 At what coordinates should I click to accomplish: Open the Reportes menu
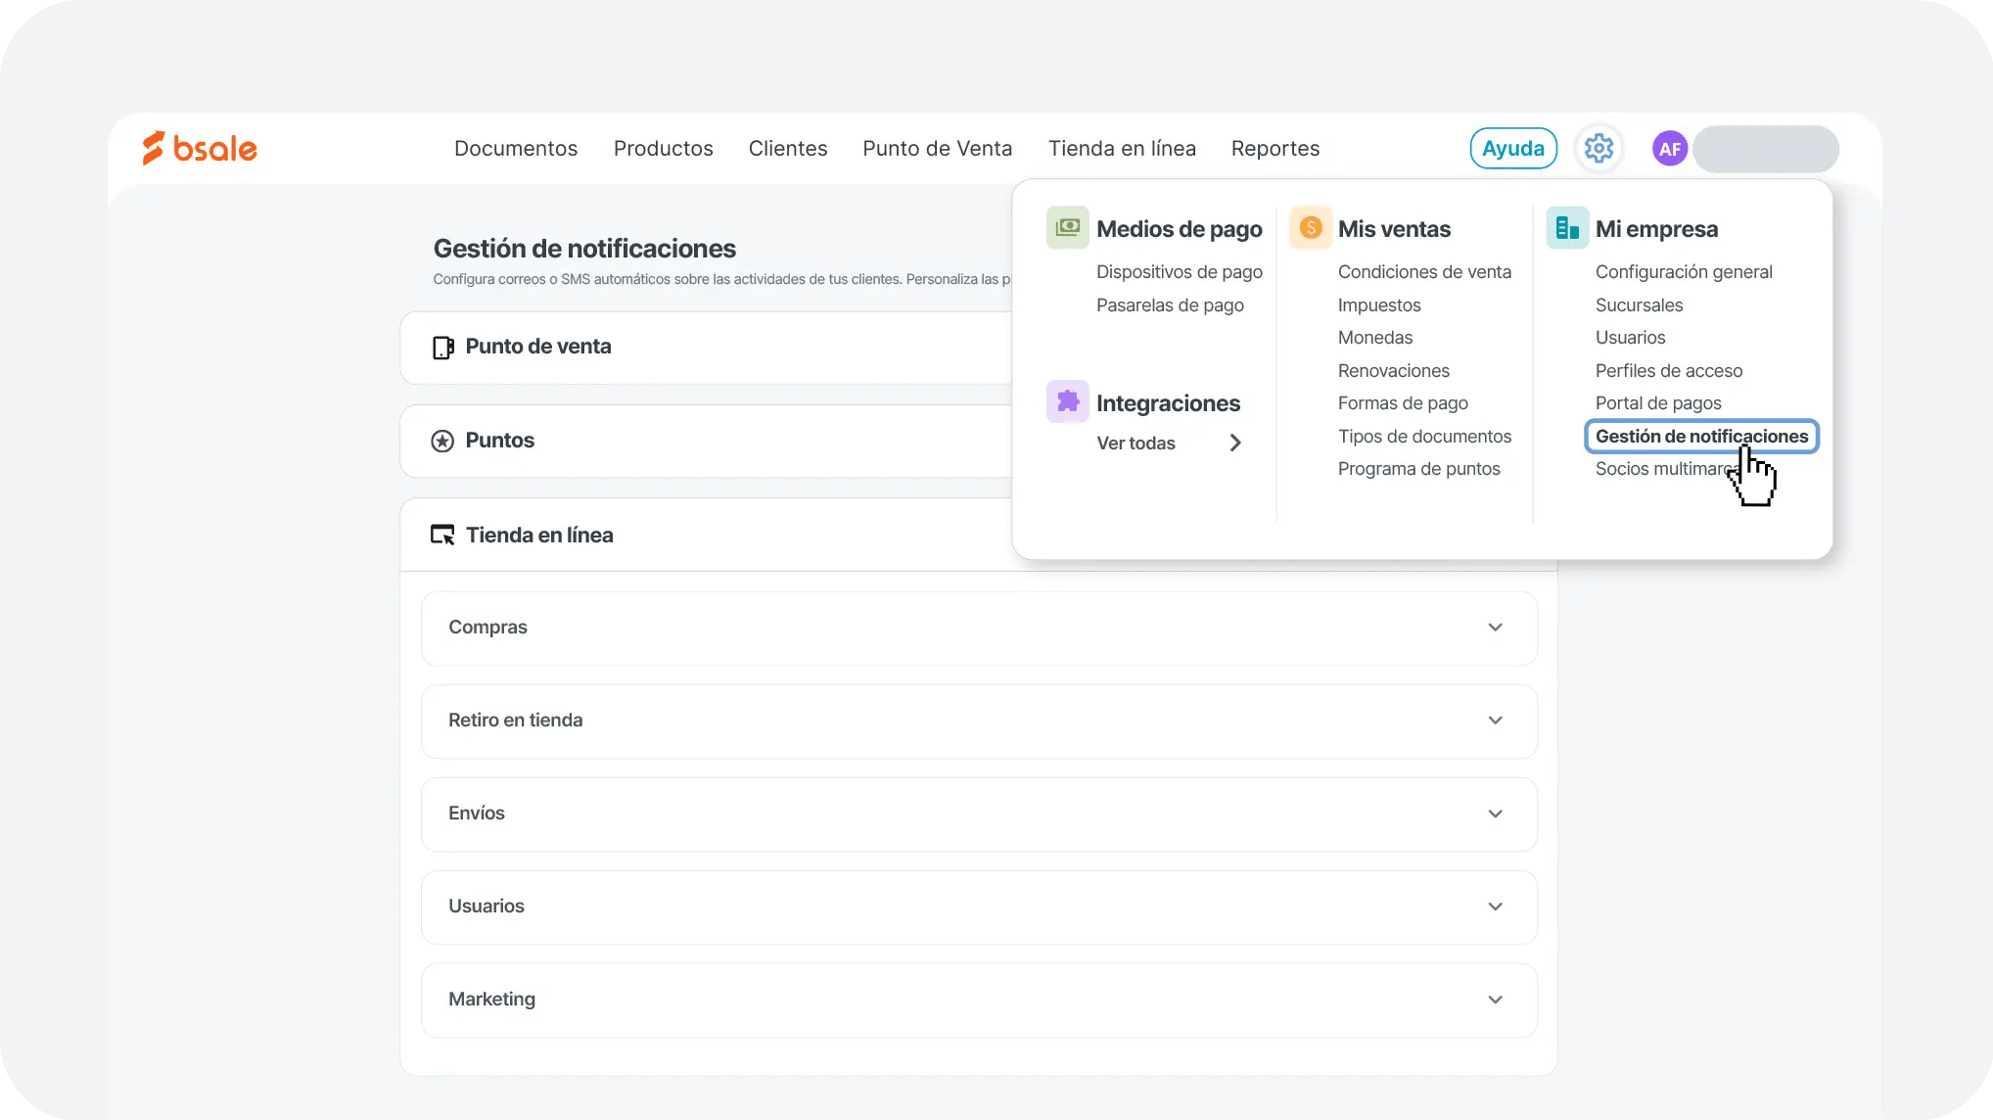pos(1275,149)
